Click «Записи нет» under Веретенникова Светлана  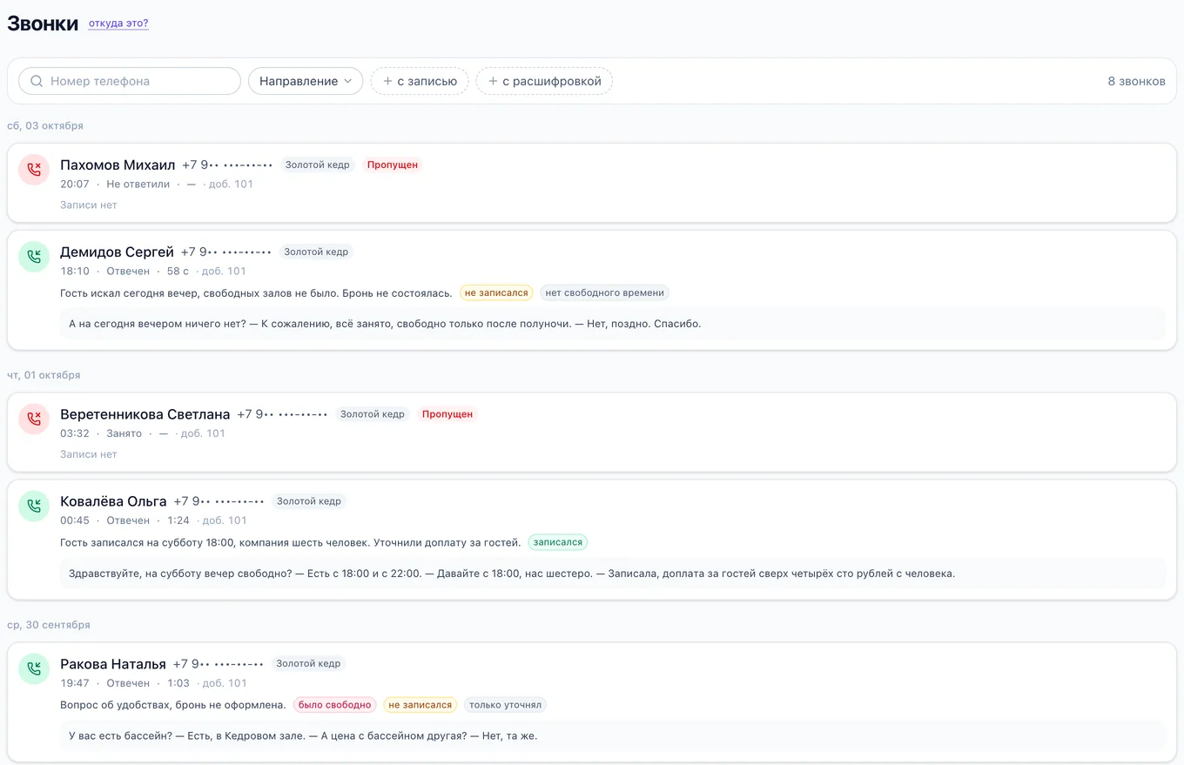88,454
